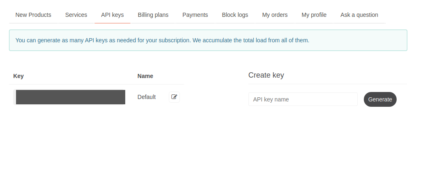Switch to the Services tab
The height and width of the screenshot is (177, 441).
tap(76, 15)
